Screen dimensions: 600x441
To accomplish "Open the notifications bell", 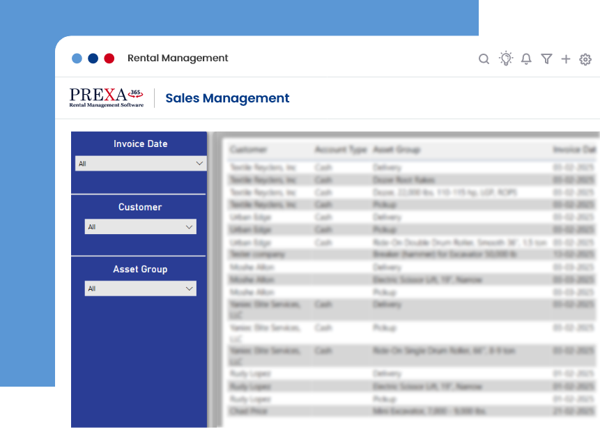I will click(x=526, y=59).
